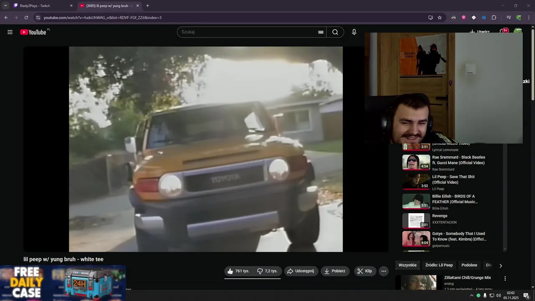Click the YouTube URL in the address bar
This screenshot has width=535, height=301.
pos(102,18)
